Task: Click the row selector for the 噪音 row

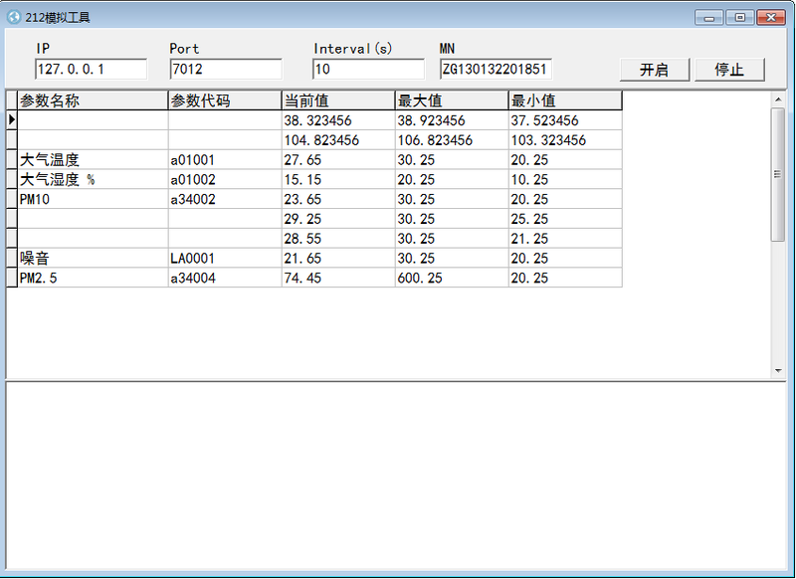Action: 12,259
